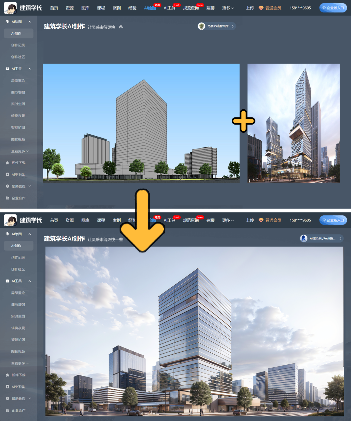Click 上传 in the upper page navbar
The height and width of the screenshot is (421, 351).
(x=250, y=8)
